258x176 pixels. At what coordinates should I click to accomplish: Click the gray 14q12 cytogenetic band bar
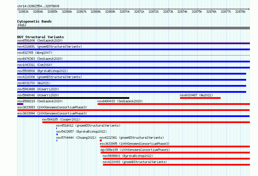tap(133, 28)
